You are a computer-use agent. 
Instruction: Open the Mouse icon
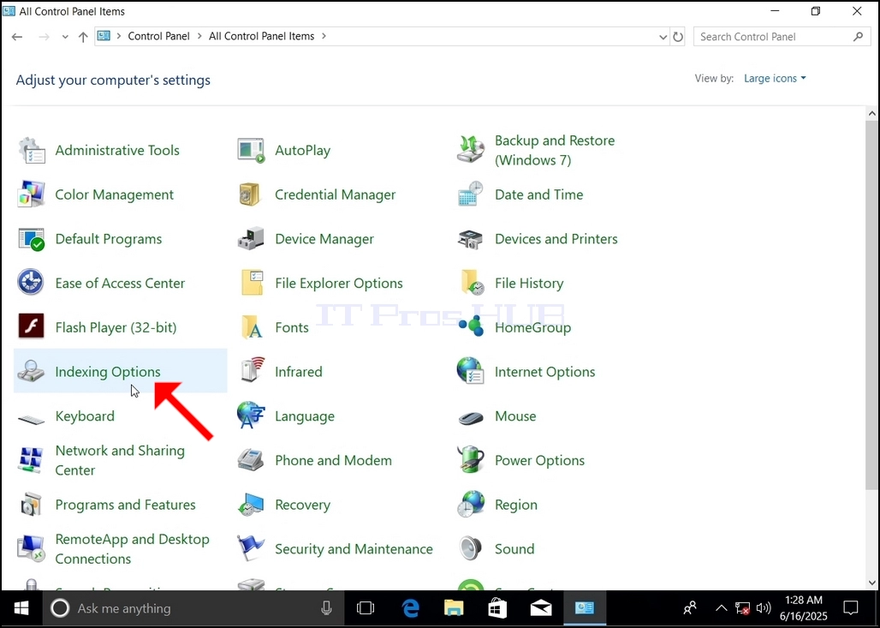[471, 417]
